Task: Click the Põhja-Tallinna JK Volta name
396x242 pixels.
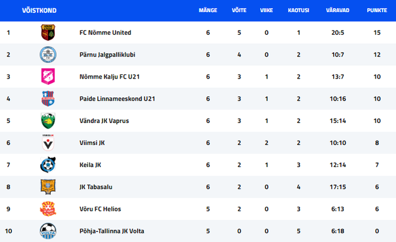Action: [112, 231]
